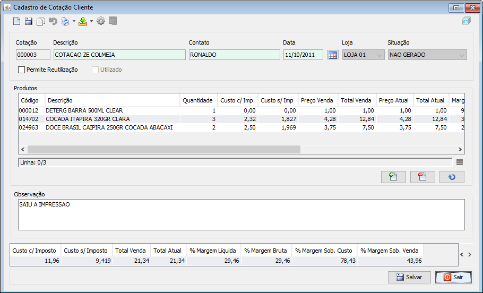This screenshot has height=293, width=483.
Task: Click the Total Atual column header in products table
Action: 431,100
